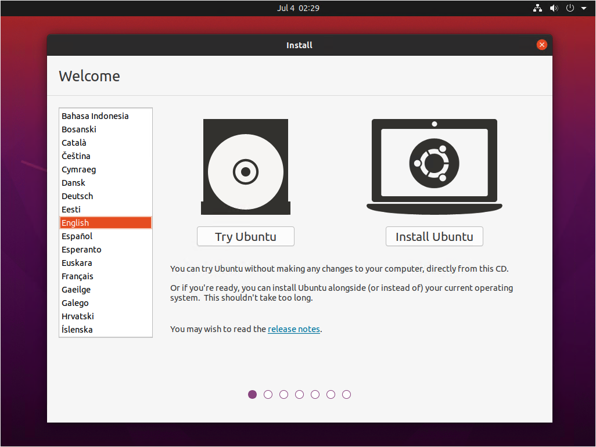
Task: Select Čeština from the language list
Action: click(76, 156)
